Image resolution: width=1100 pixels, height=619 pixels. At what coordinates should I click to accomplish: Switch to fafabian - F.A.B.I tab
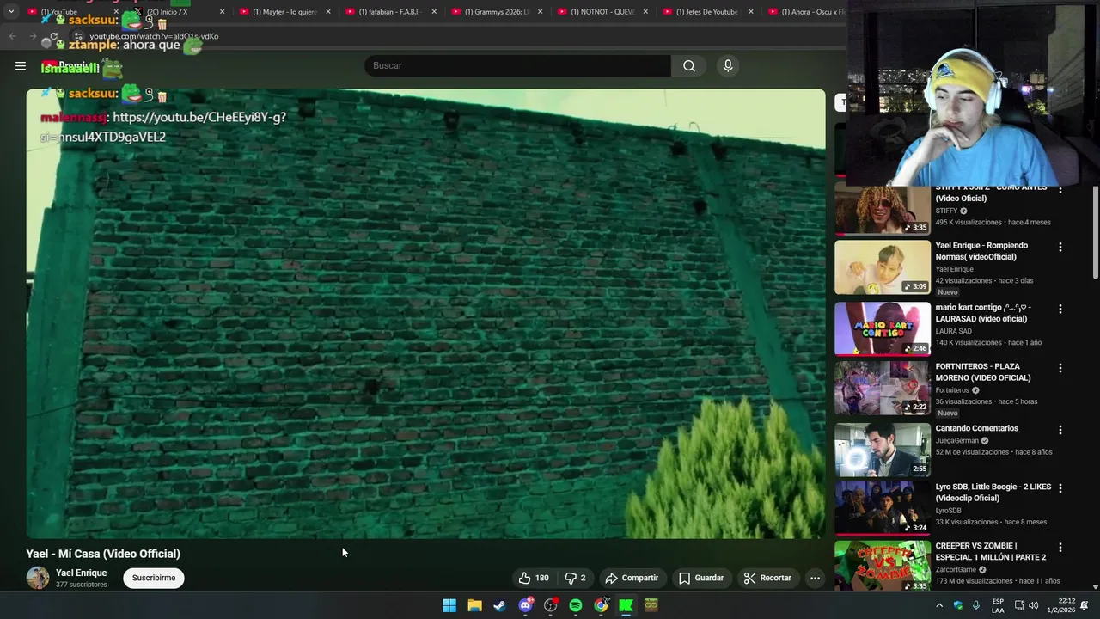click(x=390, y=12)
